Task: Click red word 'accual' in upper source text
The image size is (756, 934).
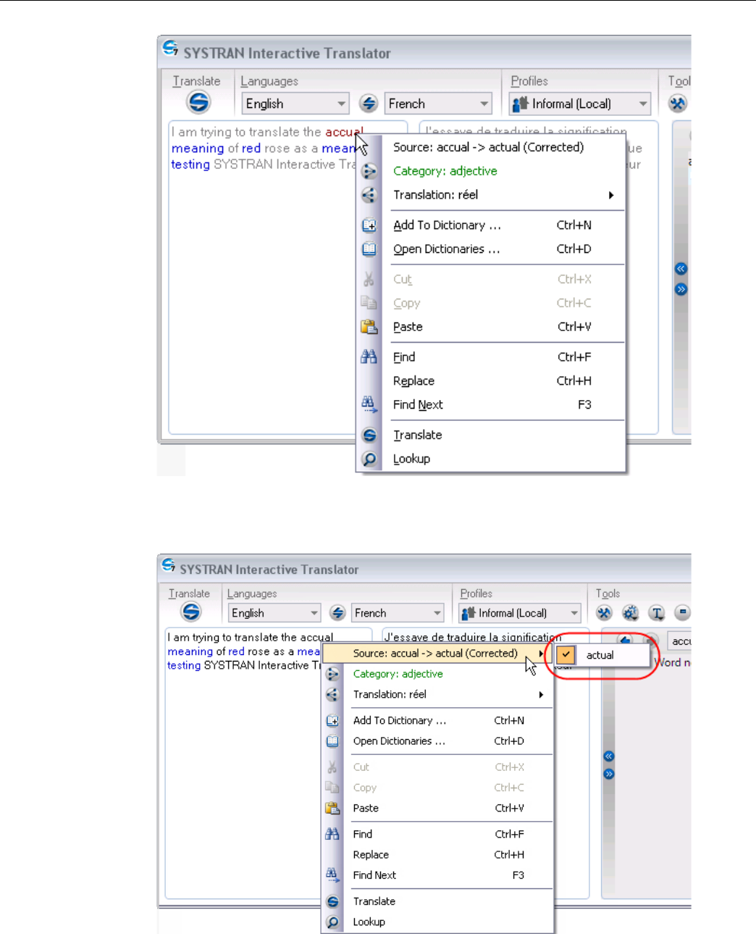Action: coord(344,132)
